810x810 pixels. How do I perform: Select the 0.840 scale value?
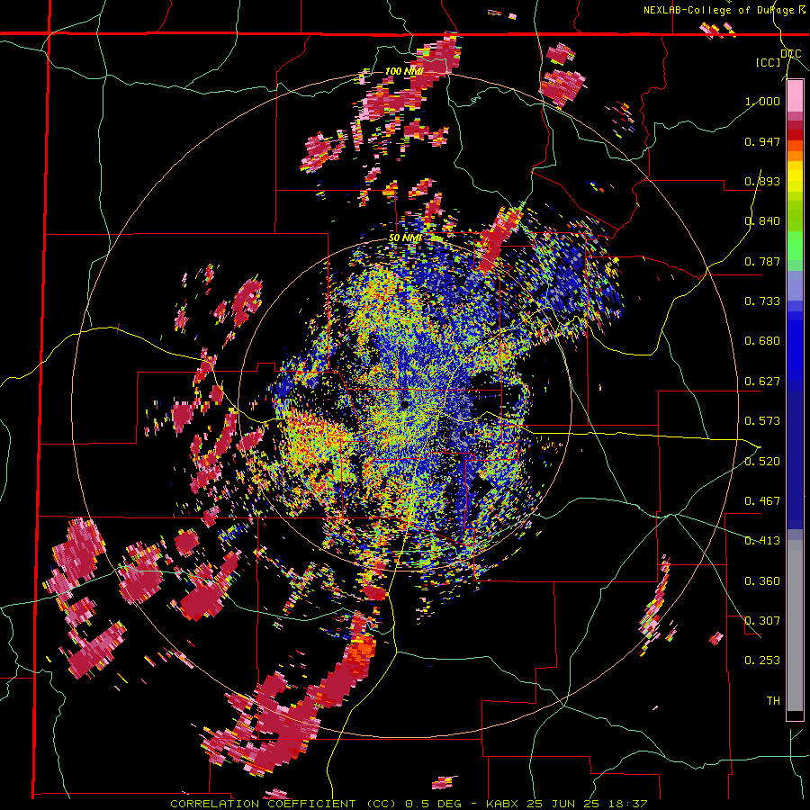pos(762,221)
